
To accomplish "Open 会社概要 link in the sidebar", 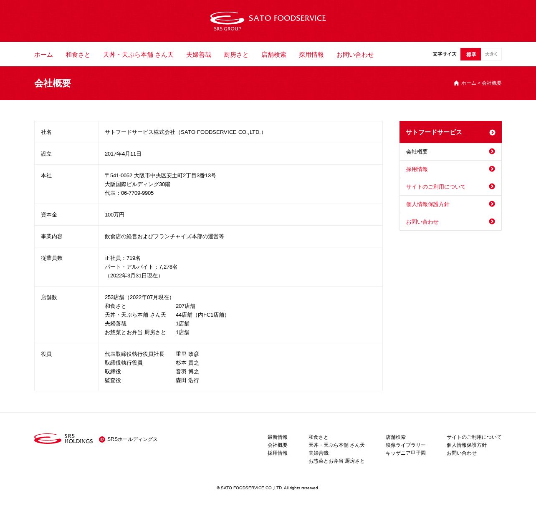I will pos(450,152).
